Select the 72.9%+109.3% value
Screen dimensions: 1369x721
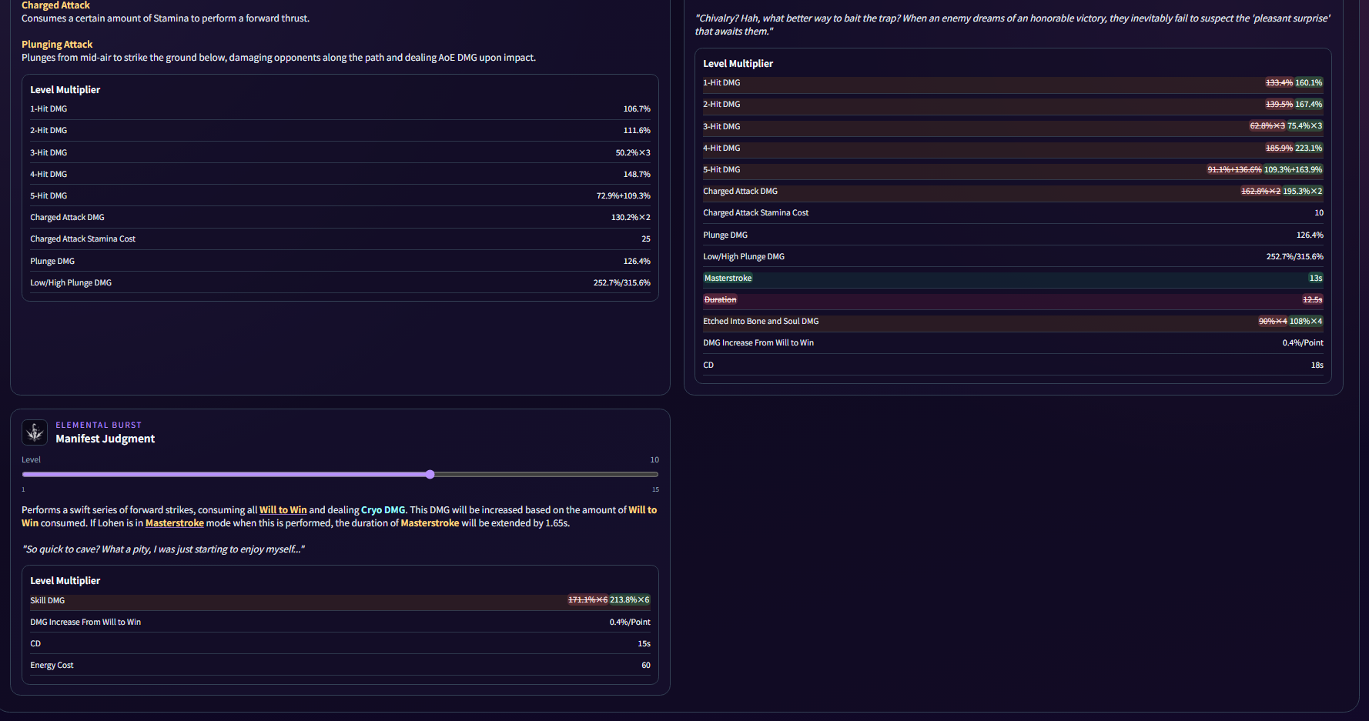click(x=624, y=196)
